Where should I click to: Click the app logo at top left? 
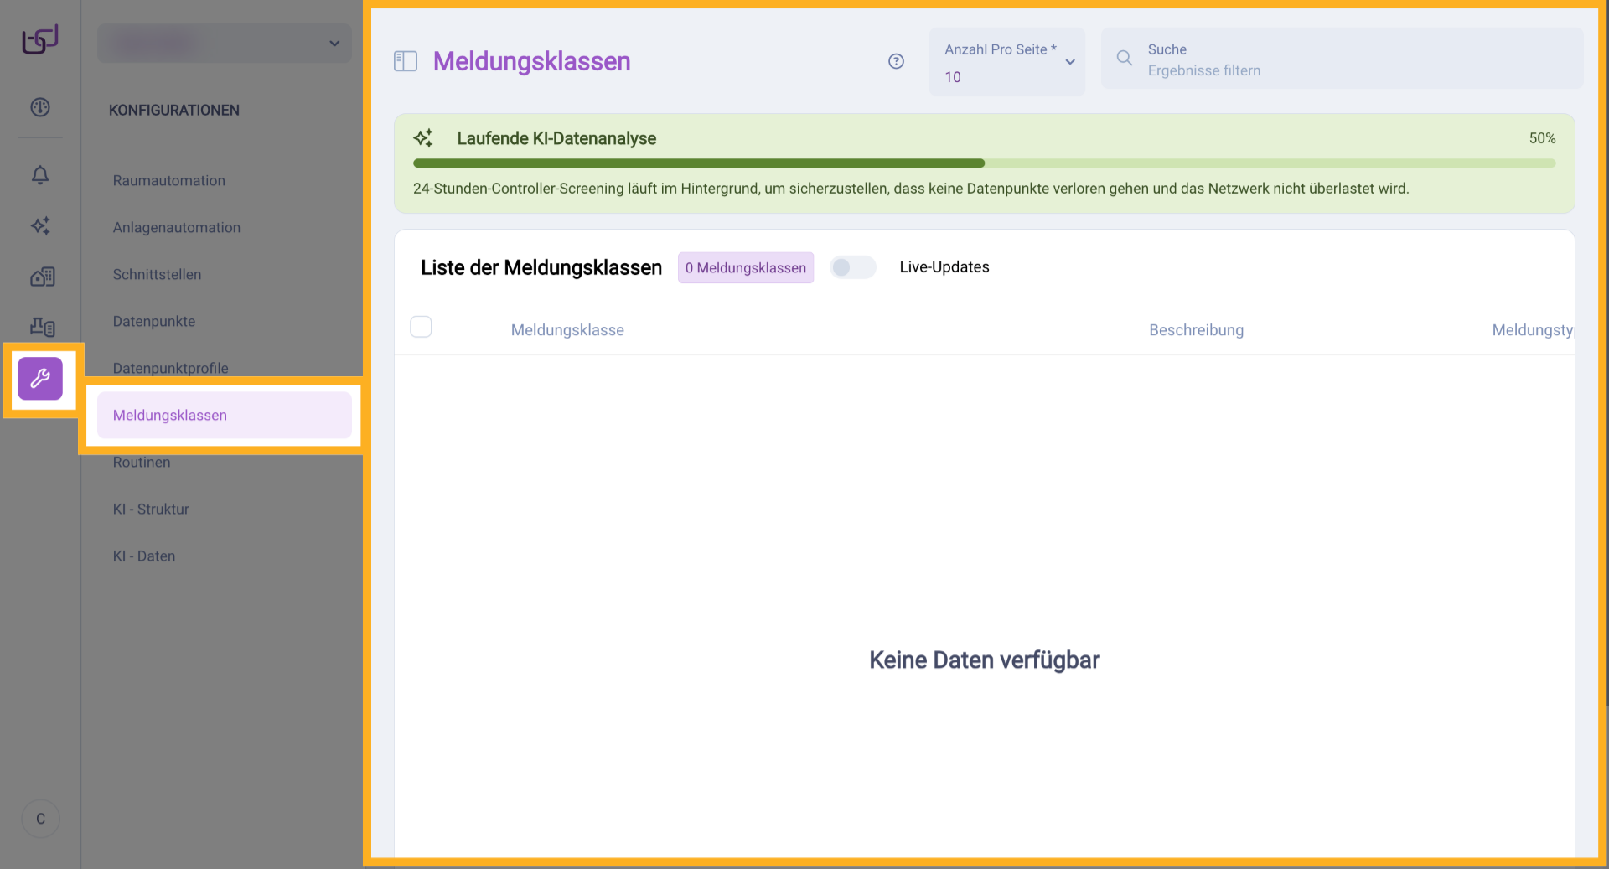point(39,39)
